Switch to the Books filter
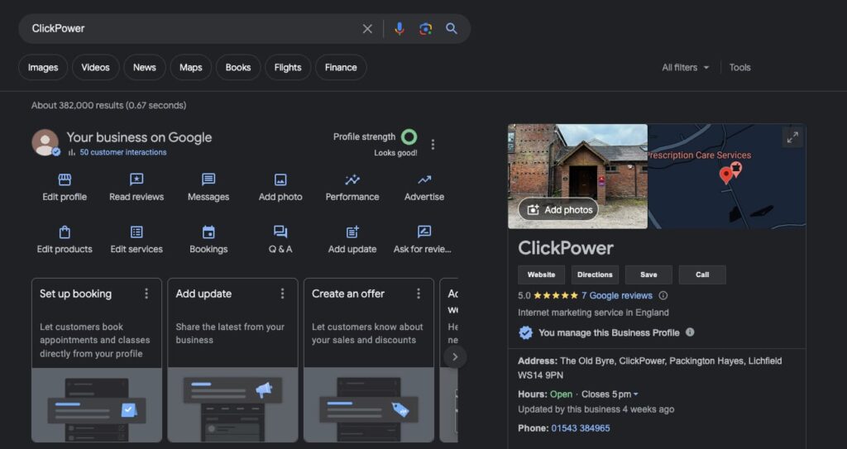 click(x=238, y=68)
